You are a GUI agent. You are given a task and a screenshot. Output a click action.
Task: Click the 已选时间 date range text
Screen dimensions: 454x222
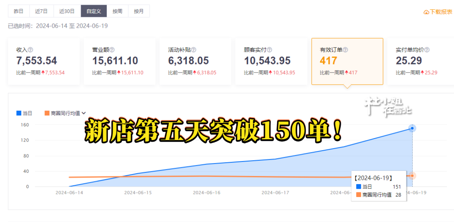click(x=58, y=26)
